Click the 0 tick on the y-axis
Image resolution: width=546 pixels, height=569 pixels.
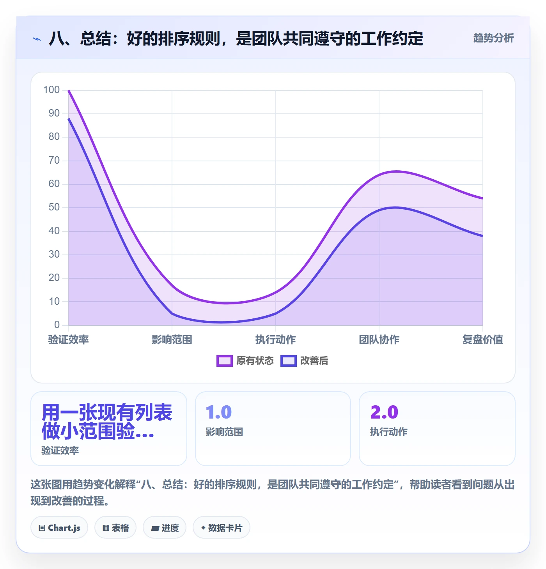[x=57, y=325]
